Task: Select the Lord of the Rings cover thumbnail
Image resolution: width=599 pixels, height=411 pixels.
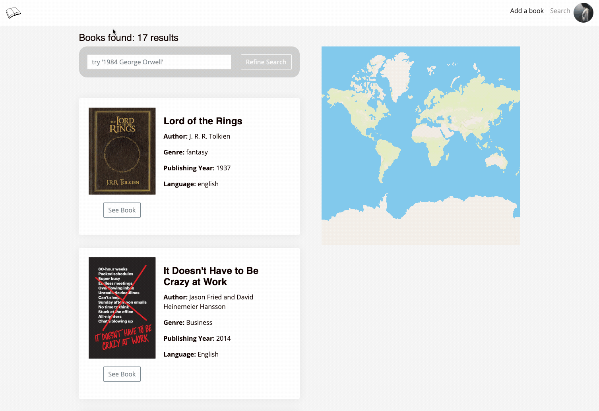Action: pyautogui.click(x=122, y=151)
